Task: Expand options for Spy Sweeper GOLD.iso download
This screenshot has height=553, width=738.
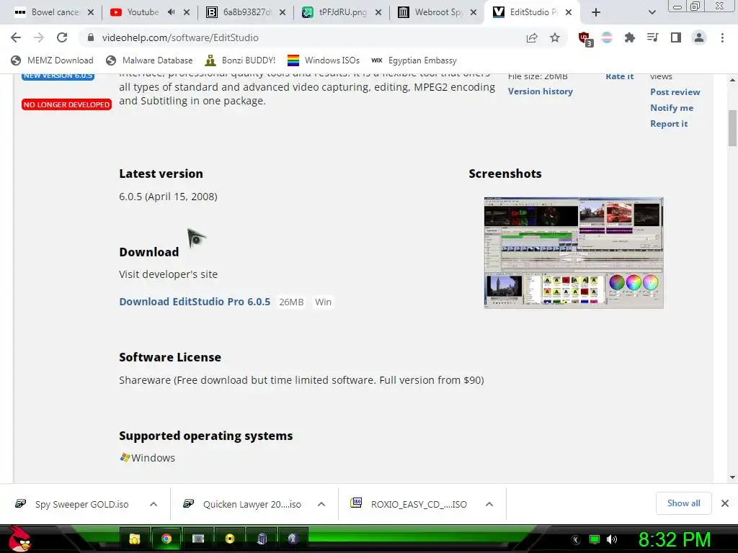Action: [154, 504]
